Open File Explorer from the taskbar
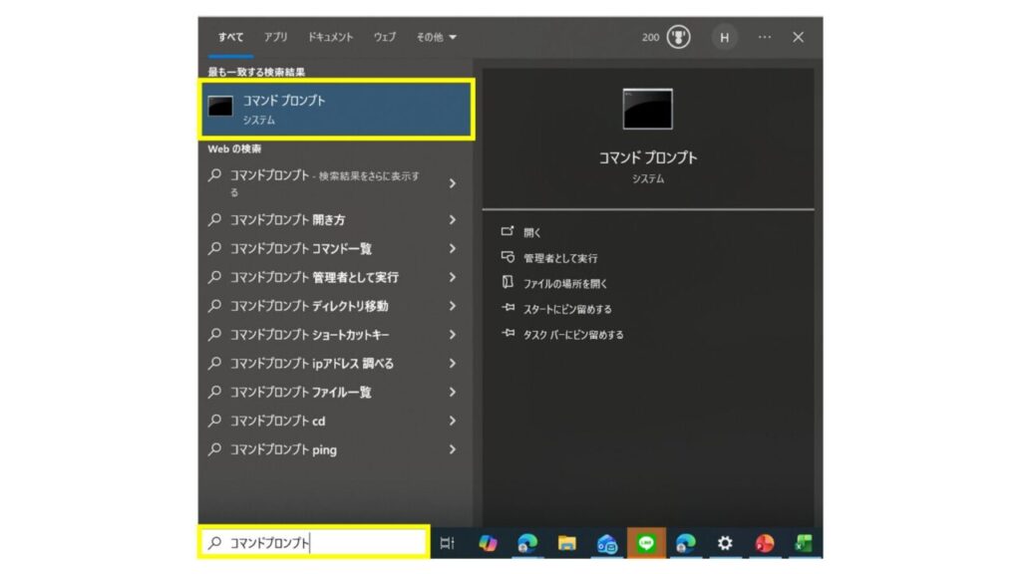The height and width of the screenshot is (574, 1021). (566, 543)
